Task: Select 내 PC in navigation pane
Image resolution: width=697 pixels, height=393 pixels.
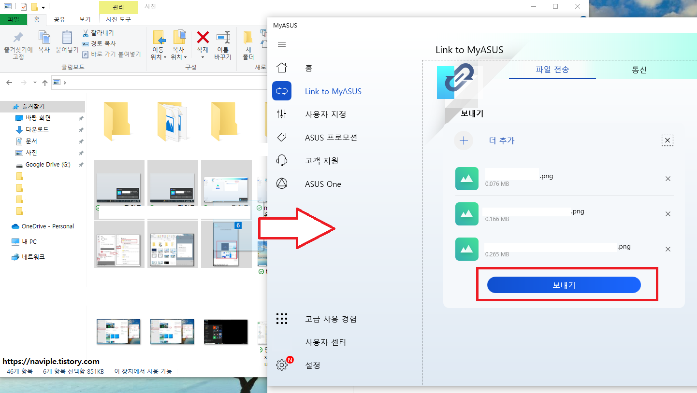Action: click(29, 241)
